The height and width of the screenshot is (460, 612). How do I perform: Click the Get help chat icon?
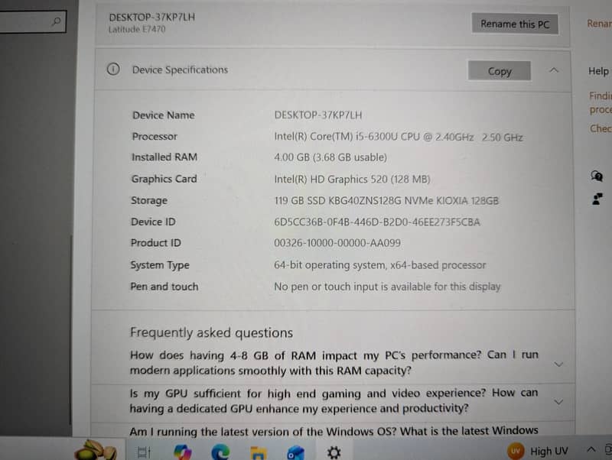click(x=597, y=176)
